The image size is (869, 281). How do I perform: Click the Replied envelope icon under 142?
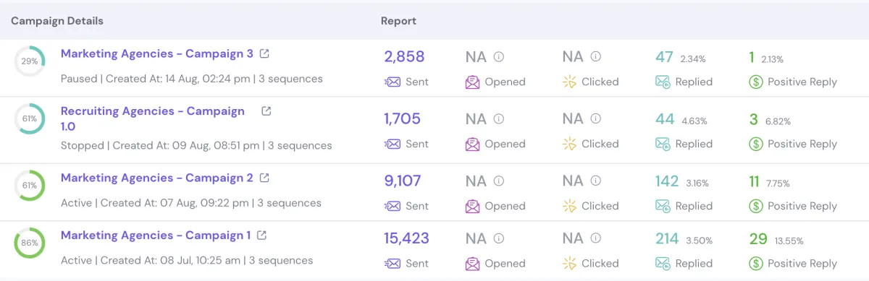pyautogui.click(x=663, y=206)
